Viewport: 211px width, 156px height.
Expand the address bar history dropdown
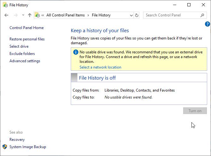coord(131,15)
